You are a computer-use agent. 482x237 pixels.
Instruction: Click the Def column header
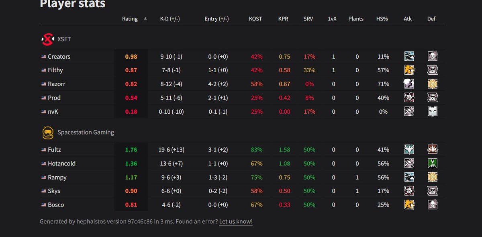coord(431,18)
